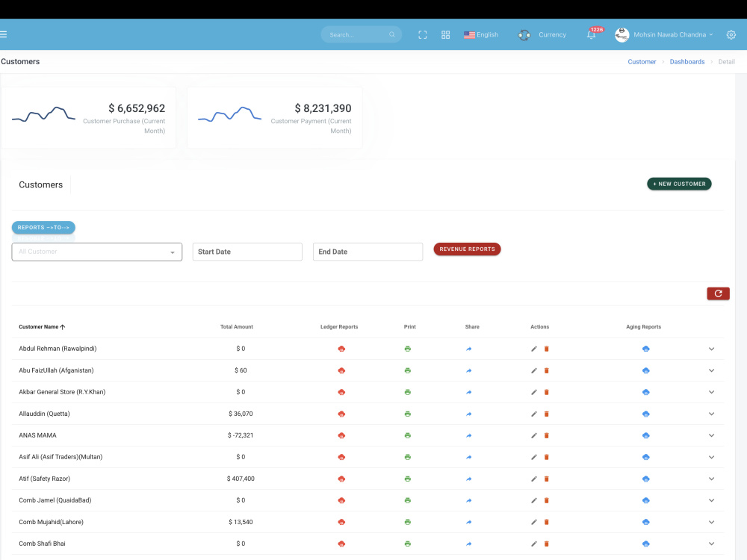The width and height of the screenshot is (747, 560).
Task: Focus the top Search field
Action: click(x=361, y=35)
